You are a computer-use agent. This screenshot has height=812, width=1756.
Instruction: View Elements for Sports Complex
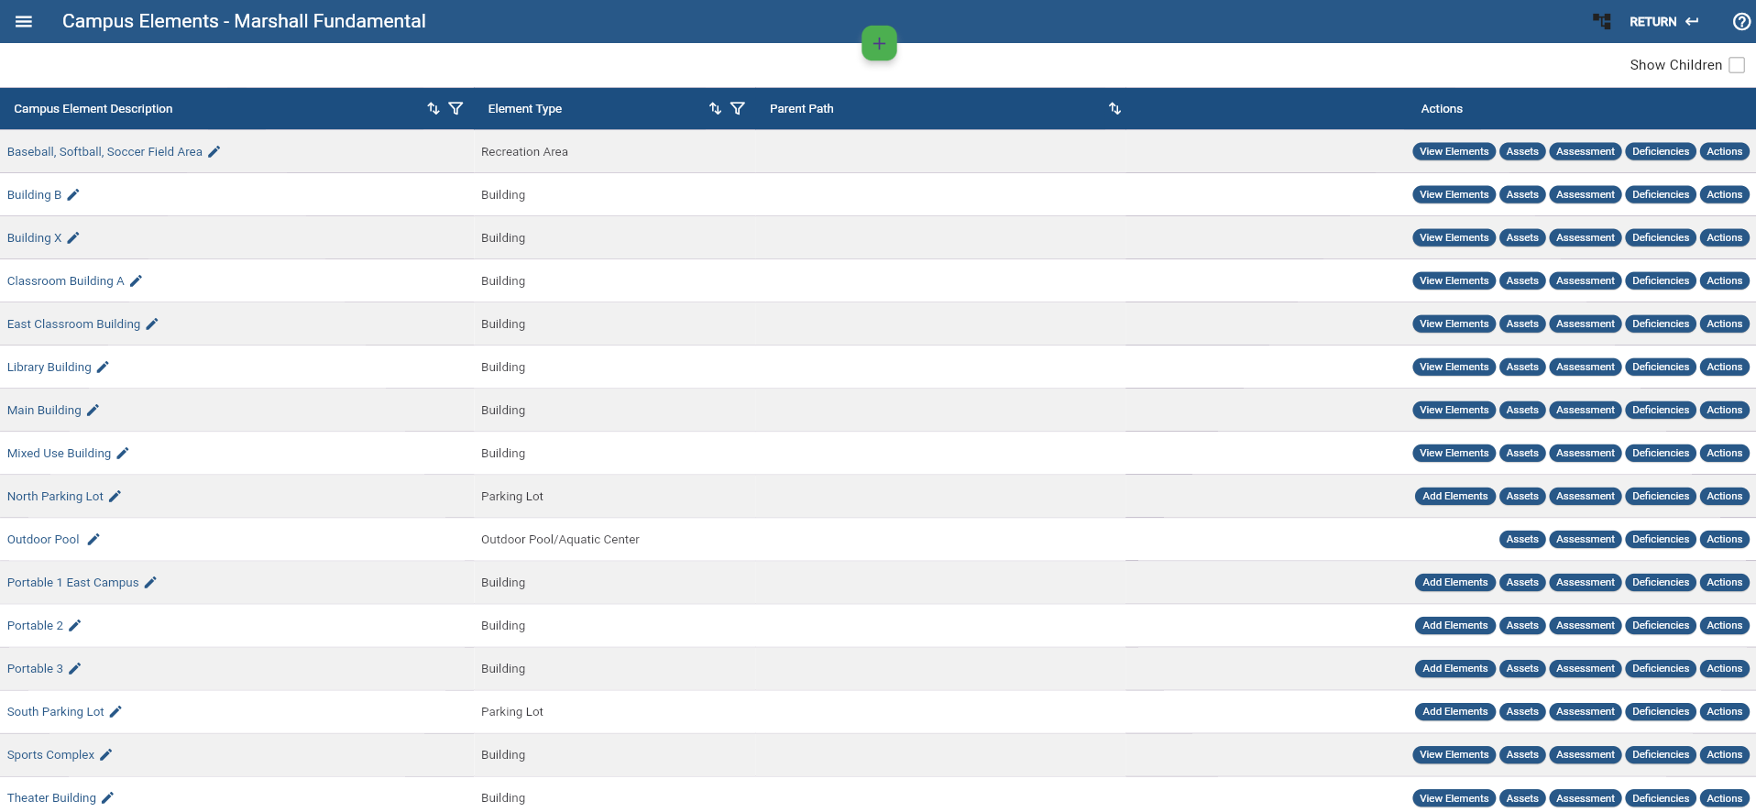(1454, 754)
